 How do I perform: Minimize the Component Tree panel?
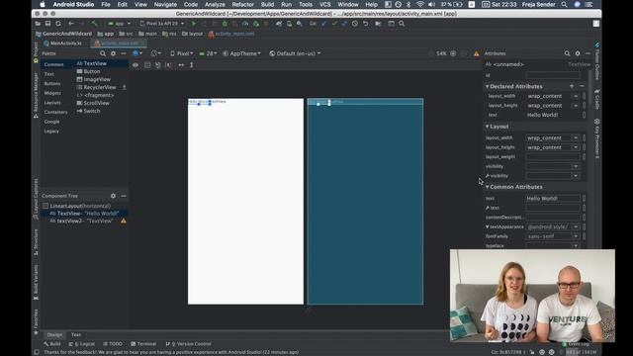click(124, 196)
